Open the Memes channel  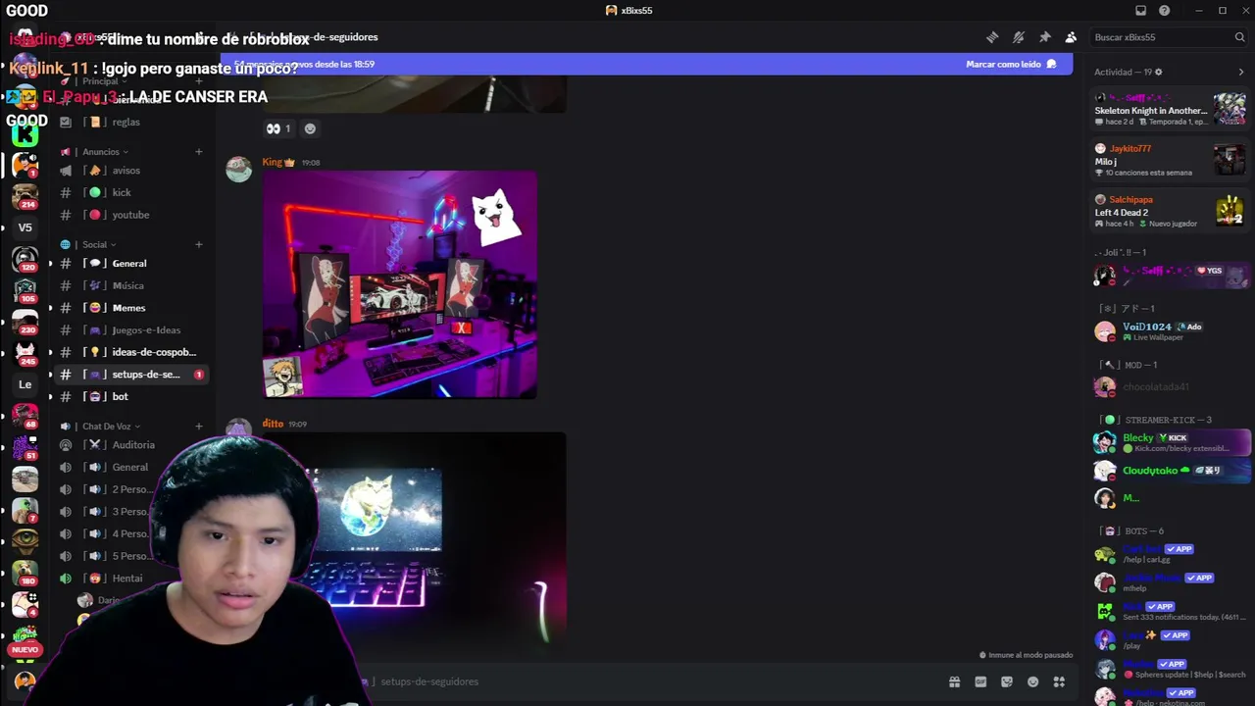(131, 308)
